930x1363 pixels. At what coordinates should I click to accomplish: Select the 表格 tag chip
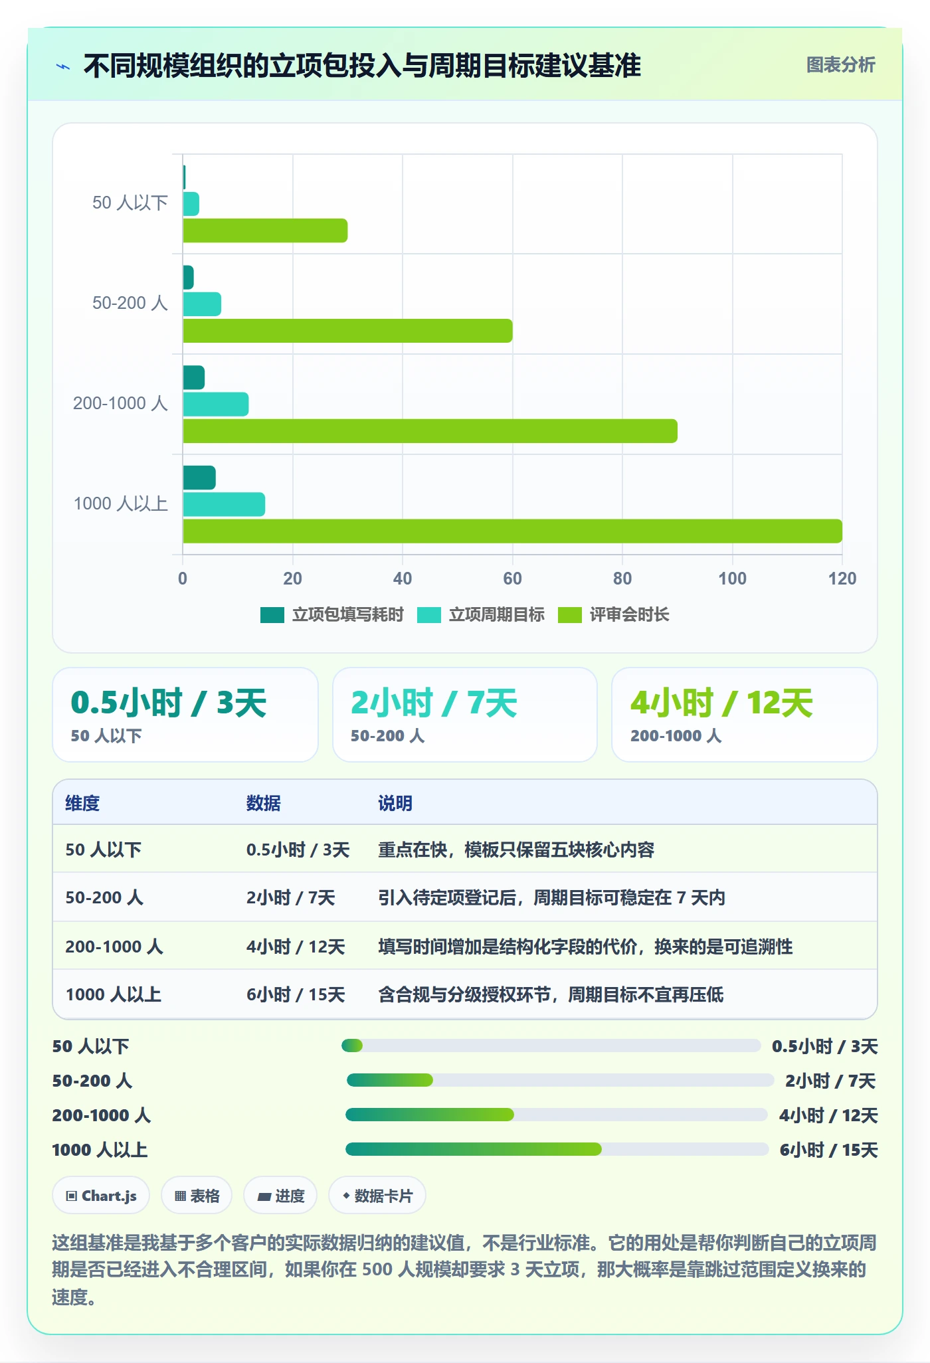[x=197, y=1196]
